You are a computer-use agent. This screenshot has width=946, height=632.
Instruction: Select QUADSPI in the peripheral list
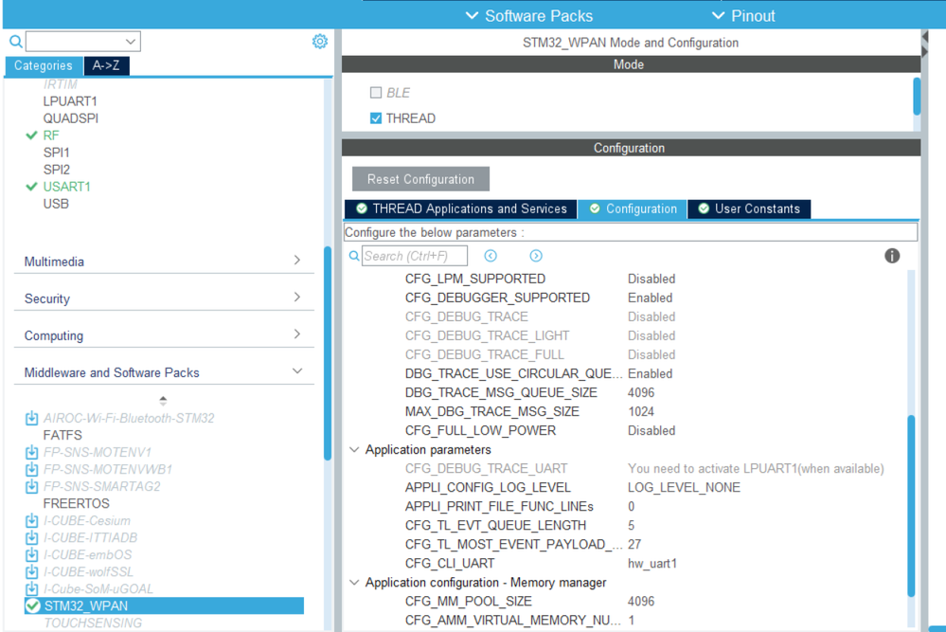coord(71,118)
